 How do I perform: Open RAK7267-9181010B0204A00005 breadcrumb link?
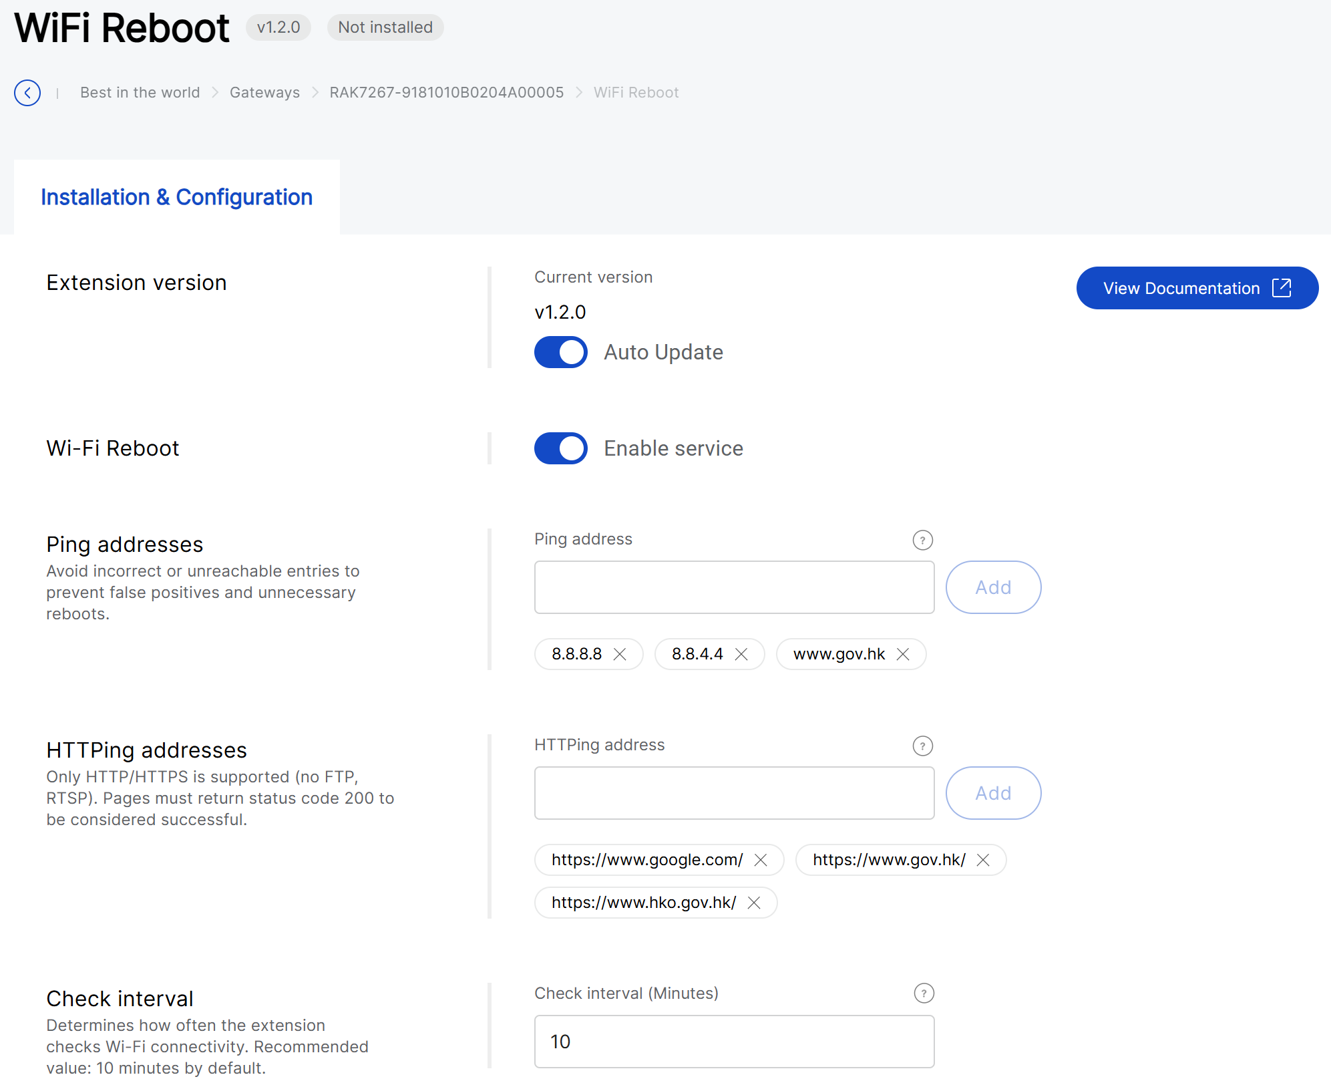[447, 92]
